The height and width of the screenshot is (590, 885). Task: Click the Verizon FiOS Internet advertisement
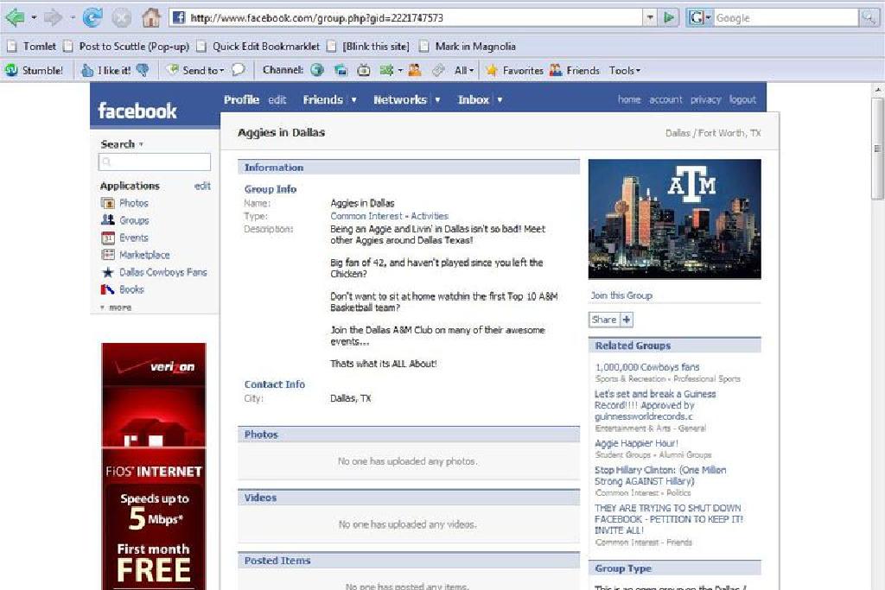click(154, 466)
